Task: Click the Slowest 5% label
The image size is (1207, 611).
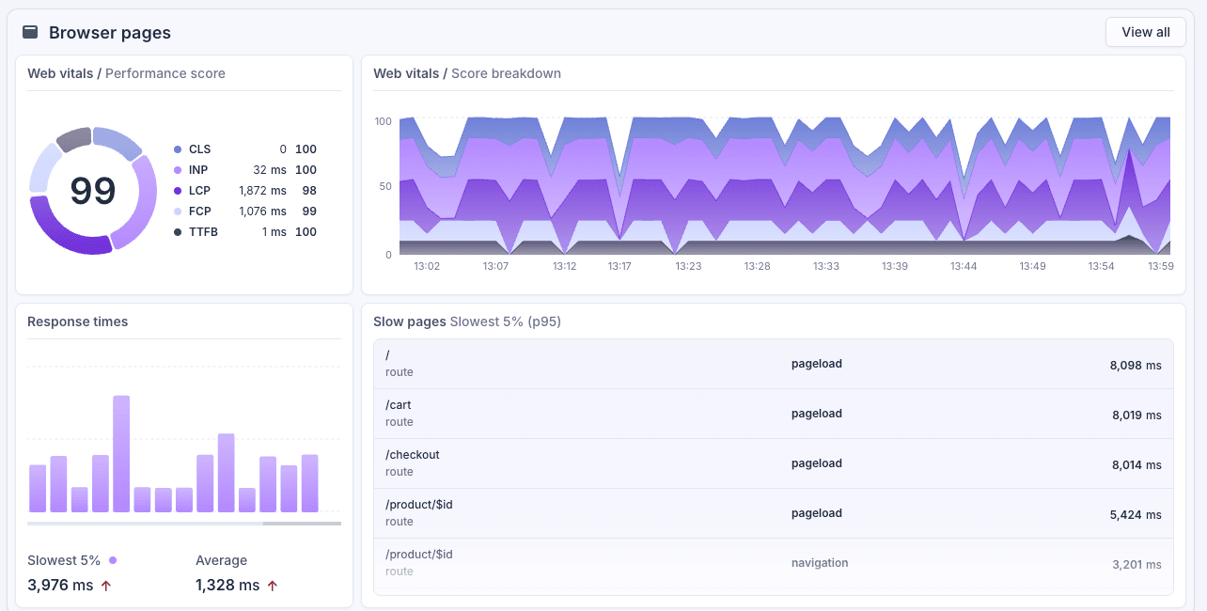Action: click(x=64, y=560)
